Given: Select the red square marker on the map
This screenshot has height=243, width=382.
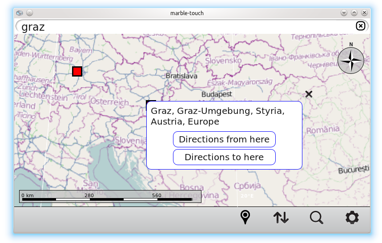Looking at the screenshot, I should (77, 71).
